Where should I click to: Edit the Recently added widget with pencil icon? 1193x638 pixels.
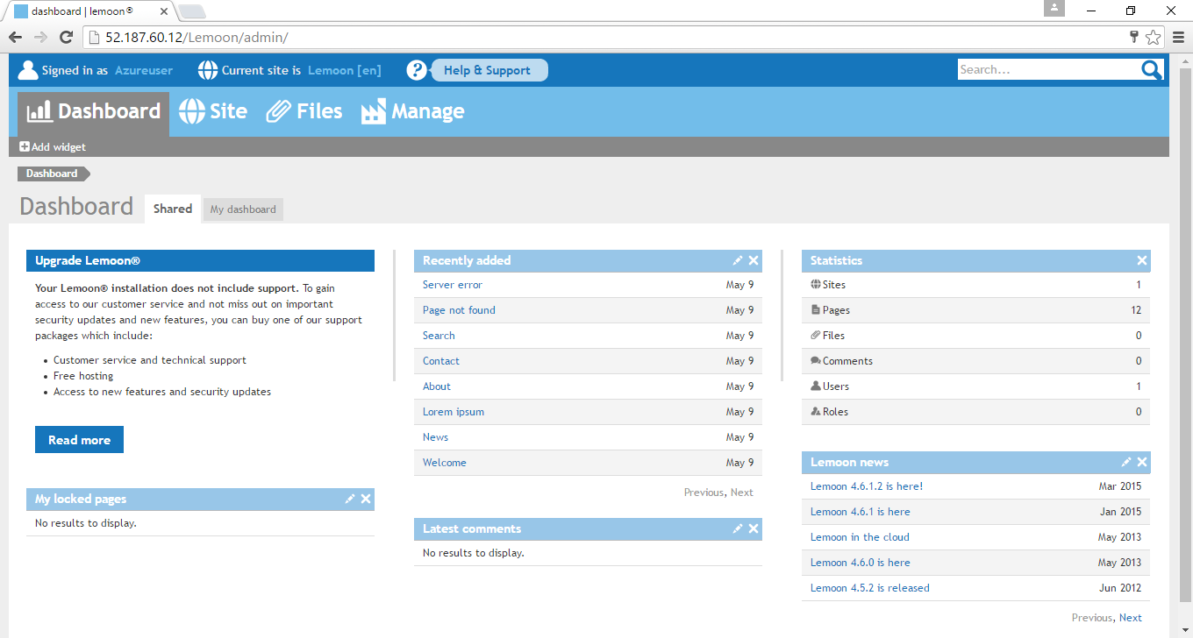coord(738,260)
